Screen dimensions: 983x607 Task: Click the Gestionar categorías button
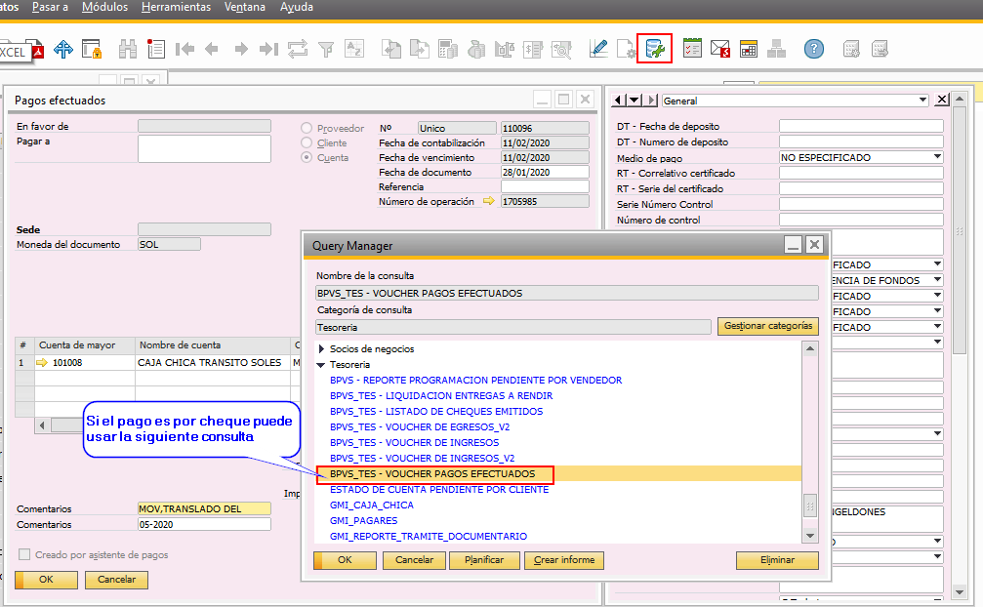768,326
